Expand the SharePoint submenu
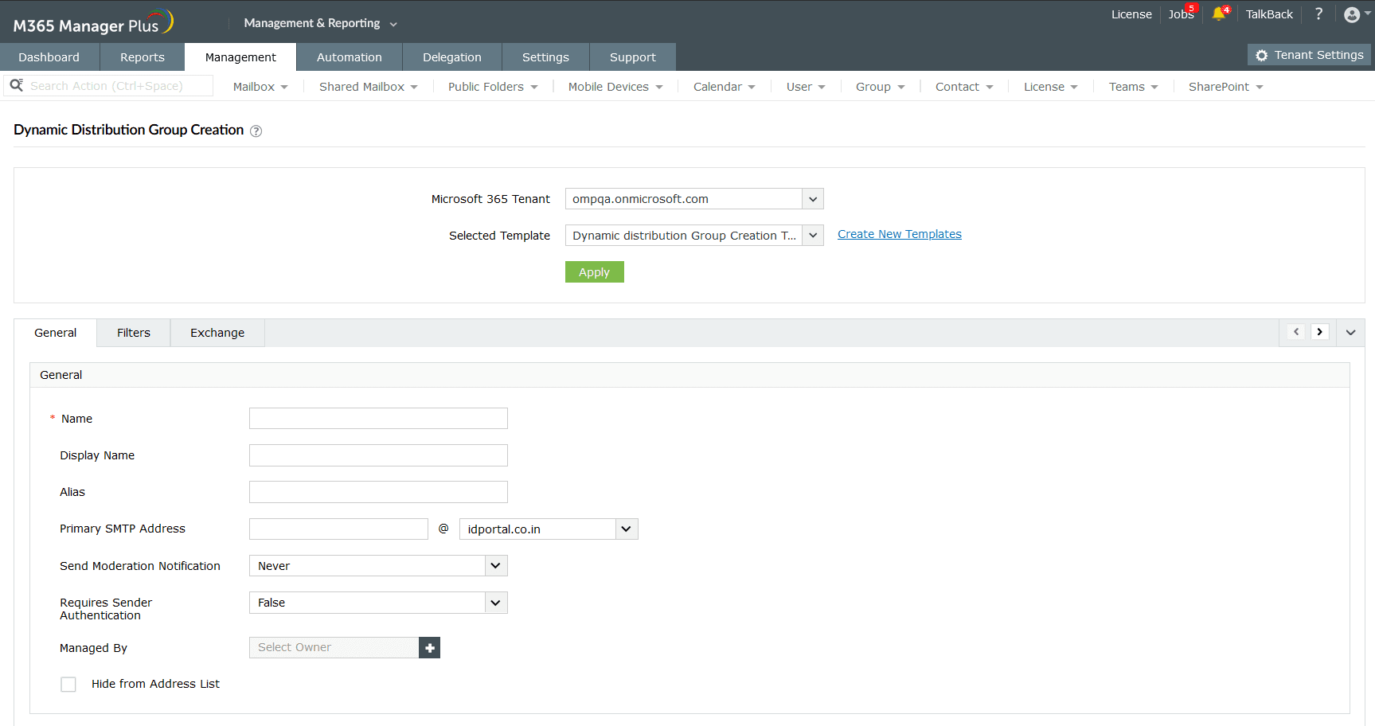This screenshot has width=1375, height=726. 1226,87
